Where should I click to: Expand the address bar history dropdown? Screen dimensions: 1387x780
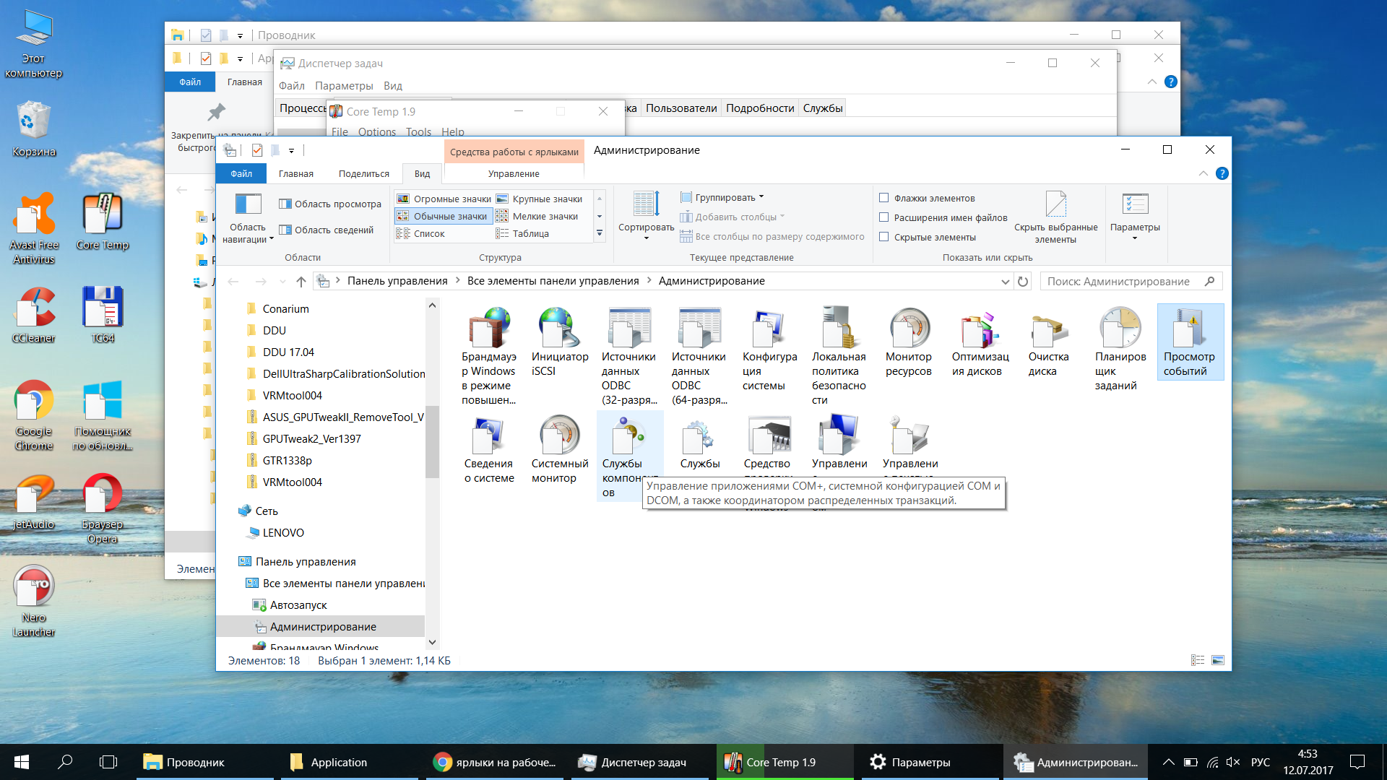pyautogui.click(x=1005, y=282)
